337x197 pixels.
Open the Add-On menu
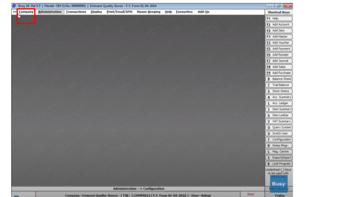point(203,12)
